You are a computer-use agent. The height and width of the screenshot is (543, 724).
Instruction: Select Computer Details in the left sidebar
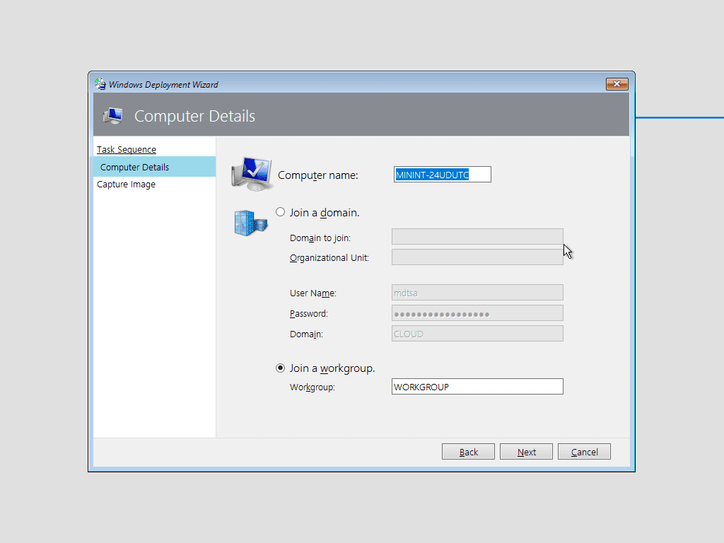[134, 167]
